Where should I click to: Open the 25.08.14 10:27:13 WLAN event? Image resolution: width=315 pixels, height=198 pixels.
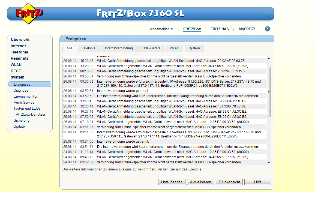coord(164,112)
